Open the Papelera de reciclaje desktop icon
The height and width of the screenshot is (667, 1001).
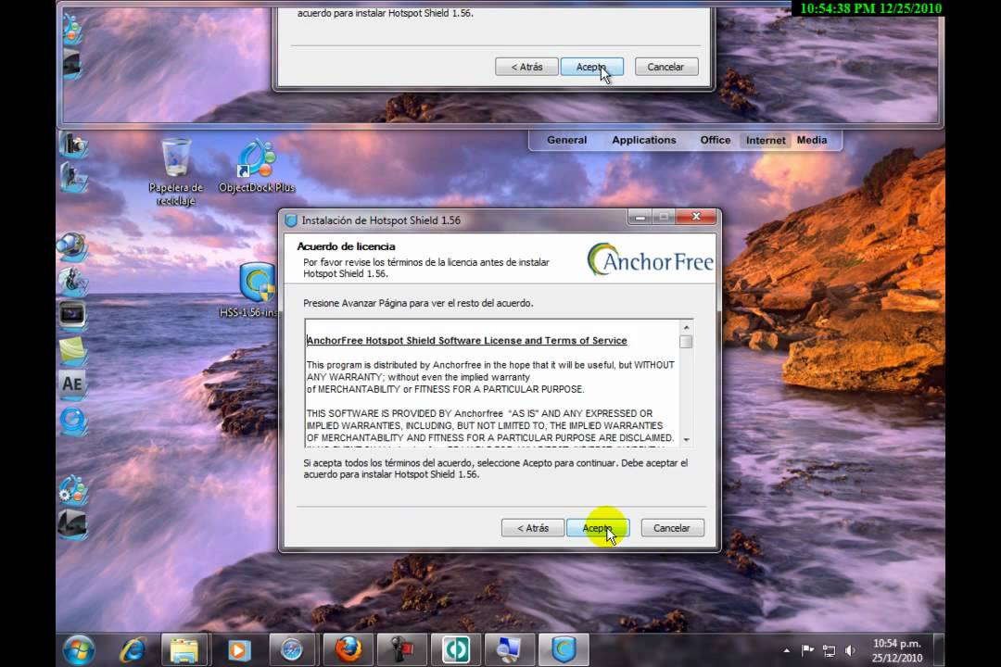(175, 171)
